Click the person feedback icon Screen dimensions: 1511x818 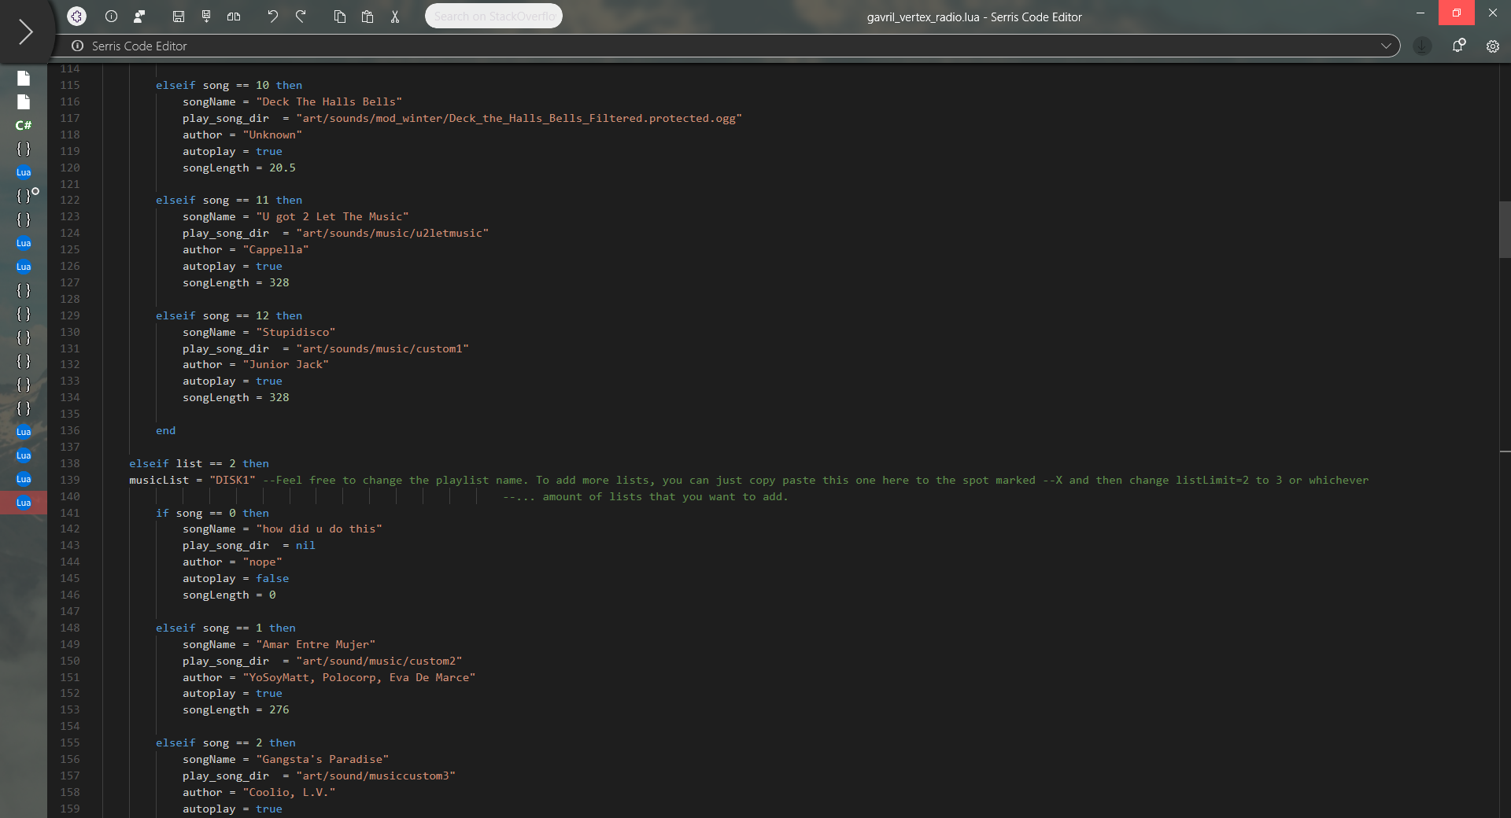pos(139,16)
